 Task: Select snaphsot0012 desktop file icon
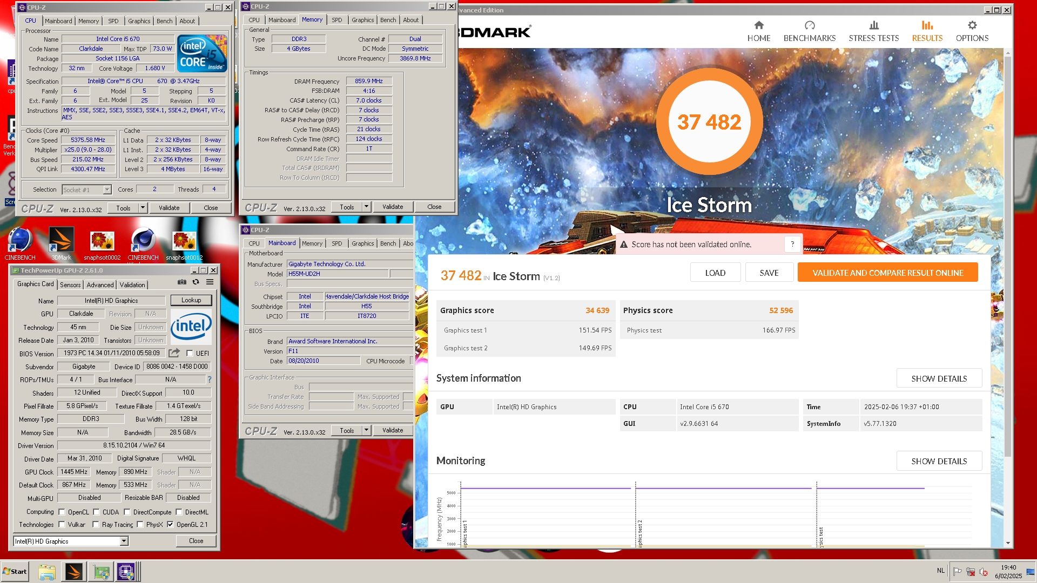pos(184,244)
